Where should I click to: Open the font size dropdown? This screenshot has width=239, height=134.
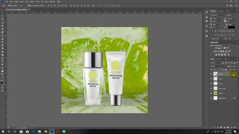pyautogui.click(x=217, y=19)
